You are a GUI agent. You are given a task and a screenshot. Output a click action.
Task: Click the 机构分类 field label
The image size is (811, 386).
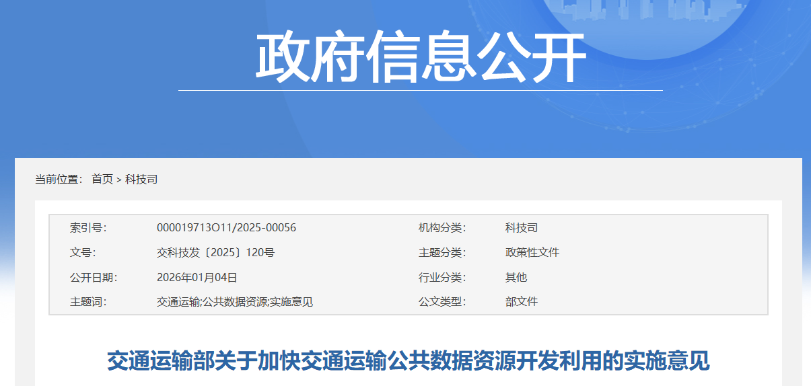tap(442, 228)
